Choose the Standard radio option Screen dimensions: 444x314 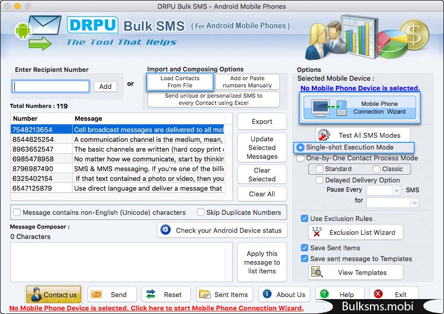(319, 169)
